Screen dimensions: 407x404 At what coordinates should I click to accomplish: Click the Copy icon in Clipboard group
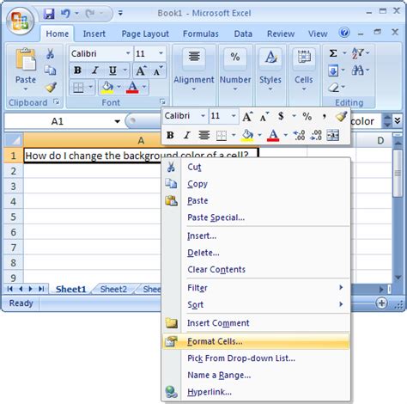point(50,70)
